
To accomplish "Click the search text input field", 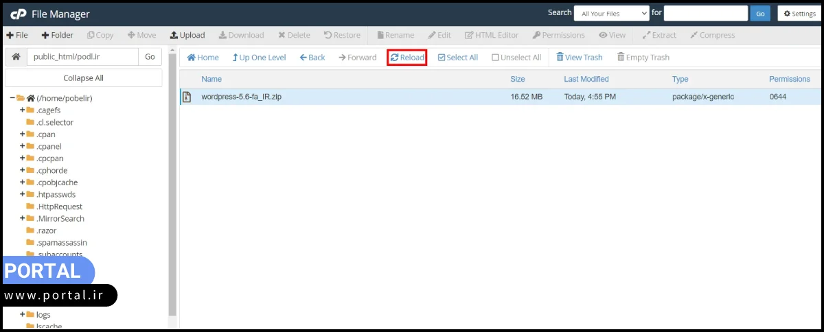I will tap(705, 13).
